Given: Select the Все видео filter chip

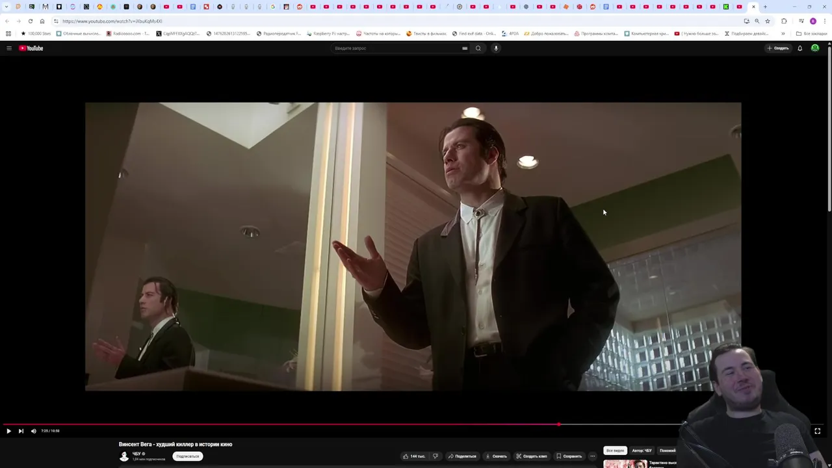Looking at the screenshot, I should click(615, 450).
